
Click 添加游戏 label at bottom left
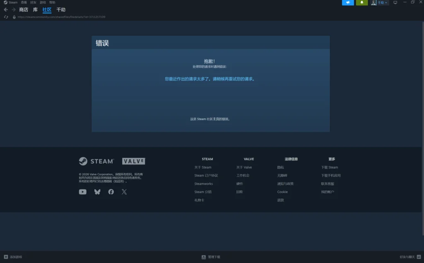(16, 257)
